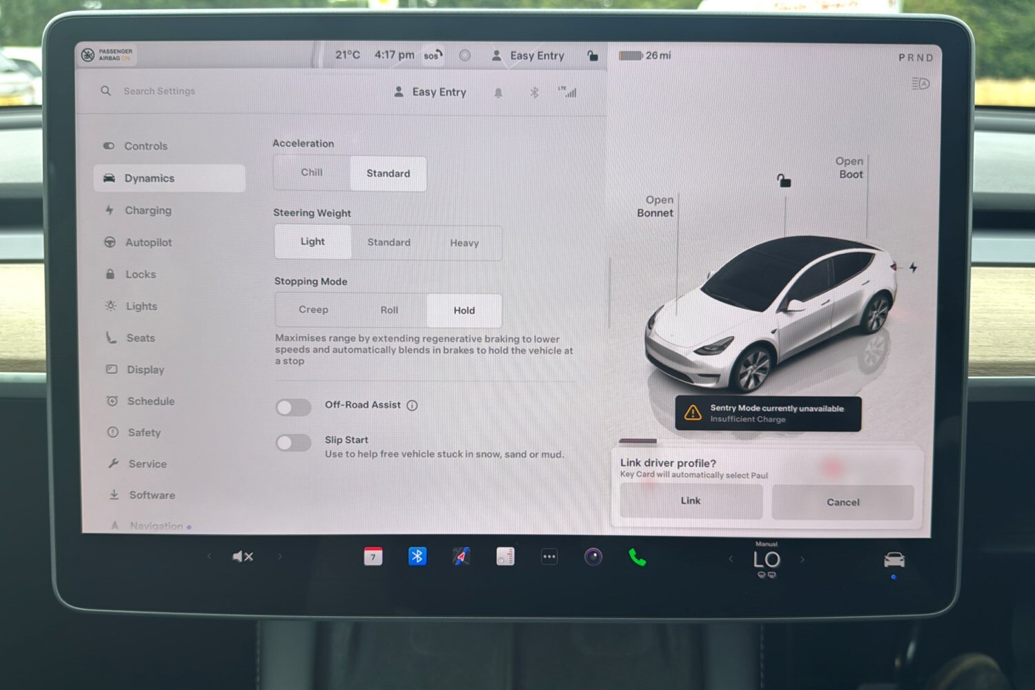Tap the 4:17 pm clock in status bar
The image size is (1035, 690).
(394, 55)
